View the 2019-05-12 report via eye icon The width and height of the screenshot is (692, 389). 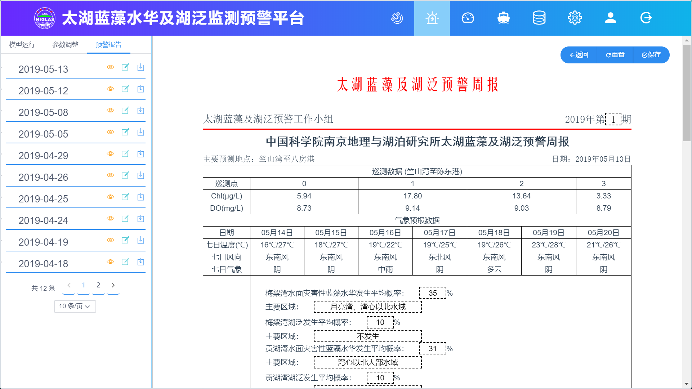(110, 89)
